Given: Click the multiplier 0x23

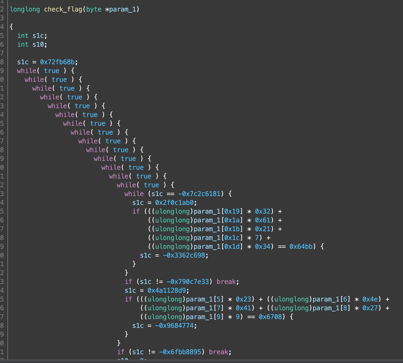Looking at the screenshot, I should [x=243, y=299].
